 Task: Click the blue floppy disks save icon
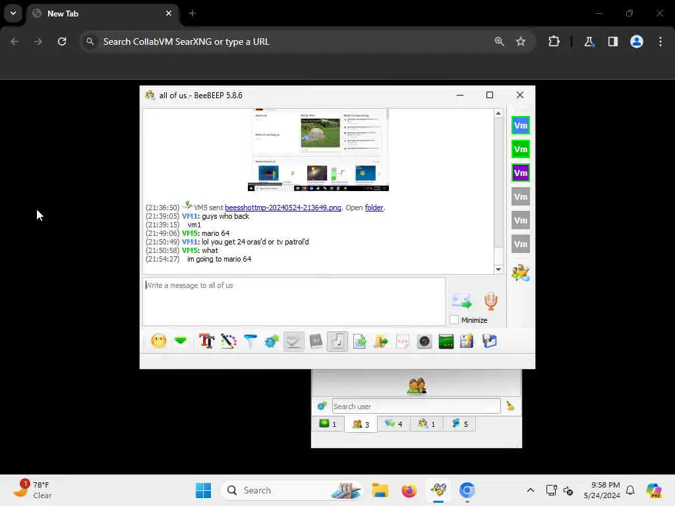point(489,341)
